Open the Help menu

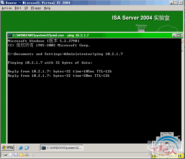[47, 8]
